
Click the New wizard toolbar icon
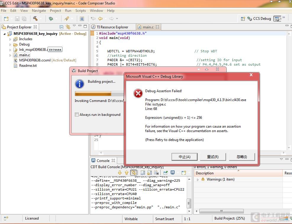[x=6, y=19]
